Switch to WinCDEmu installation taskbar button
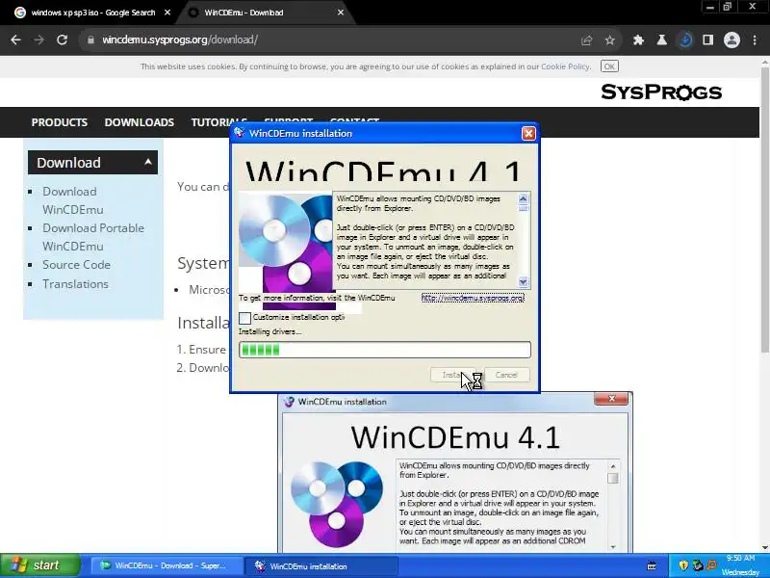This screenshot has width=770, height=578. point(320,566)
